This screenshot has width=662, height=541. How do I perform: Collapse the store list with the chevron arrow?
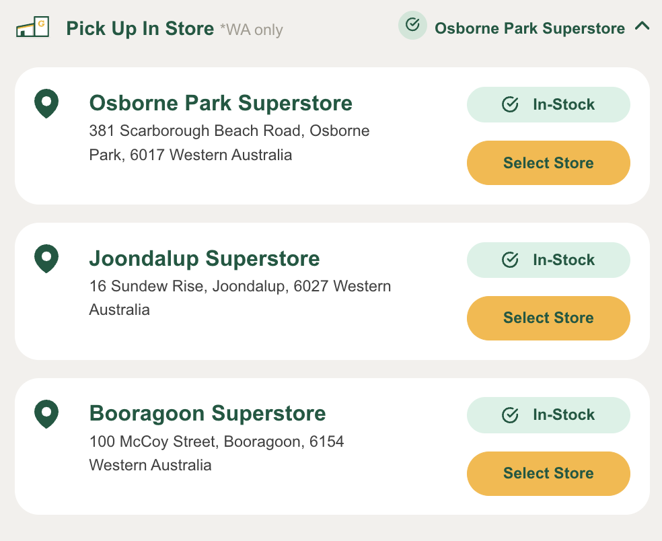642,27
